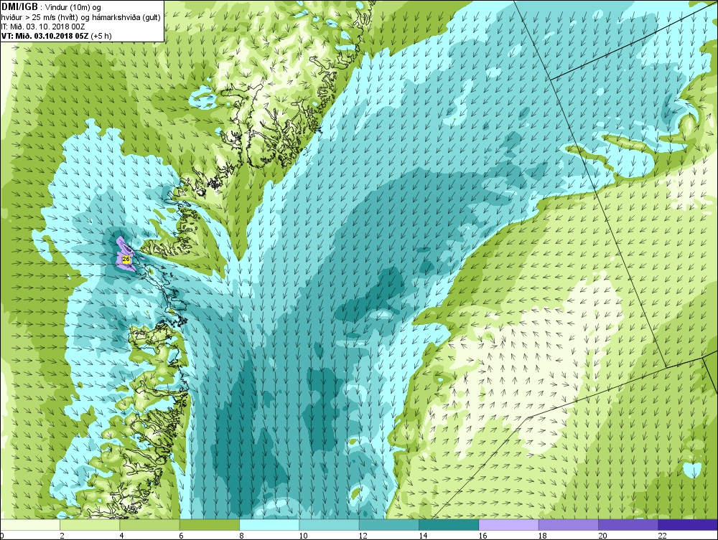Choose the 8–10 m/s light cyan legend swatch
The height and width of the screenshot is (540, 718).
tap(269, 524)
